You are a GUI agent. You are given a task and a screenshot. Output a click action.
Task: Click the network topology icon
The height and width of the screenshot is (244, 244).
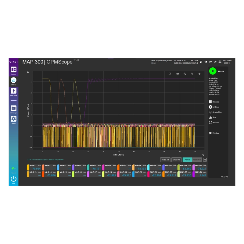(220, 62)
